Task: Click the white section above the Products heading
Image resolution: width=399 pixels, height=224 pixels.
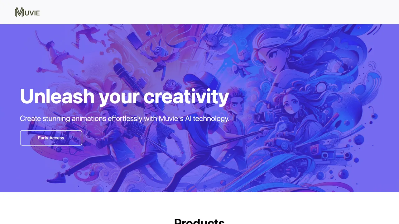Action: click(x=199, y=204)
